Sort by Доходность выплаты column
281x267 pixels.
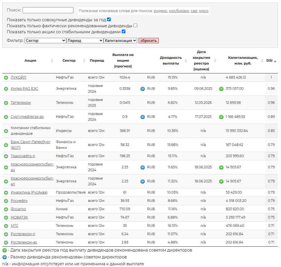pyautogui.click(x=171, y=61)
